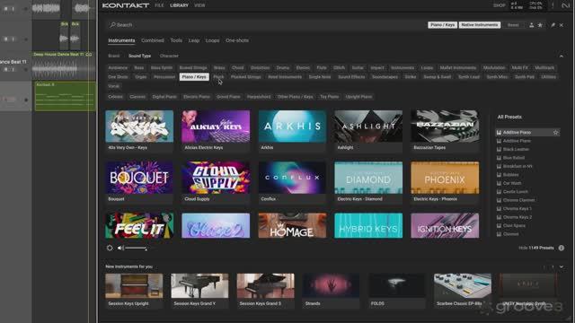Toggle the Organ tag

(141, 77)
